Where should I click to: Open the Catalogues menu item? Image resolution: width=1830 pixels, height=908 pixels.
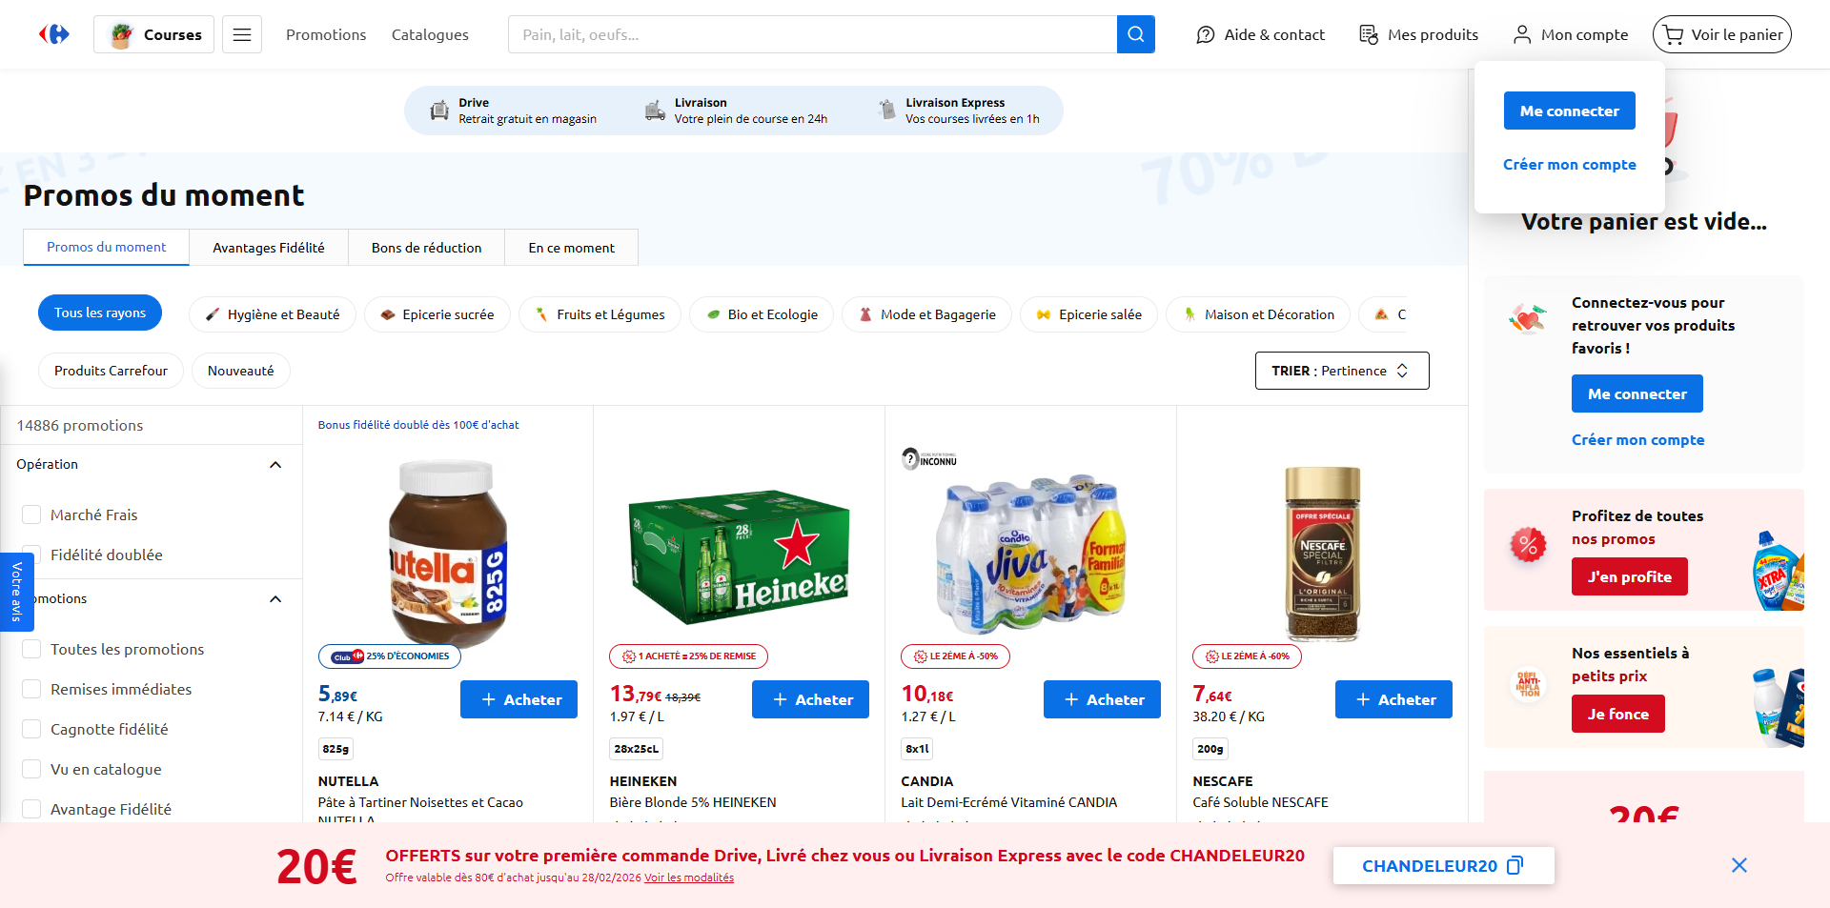click(430, 34)
